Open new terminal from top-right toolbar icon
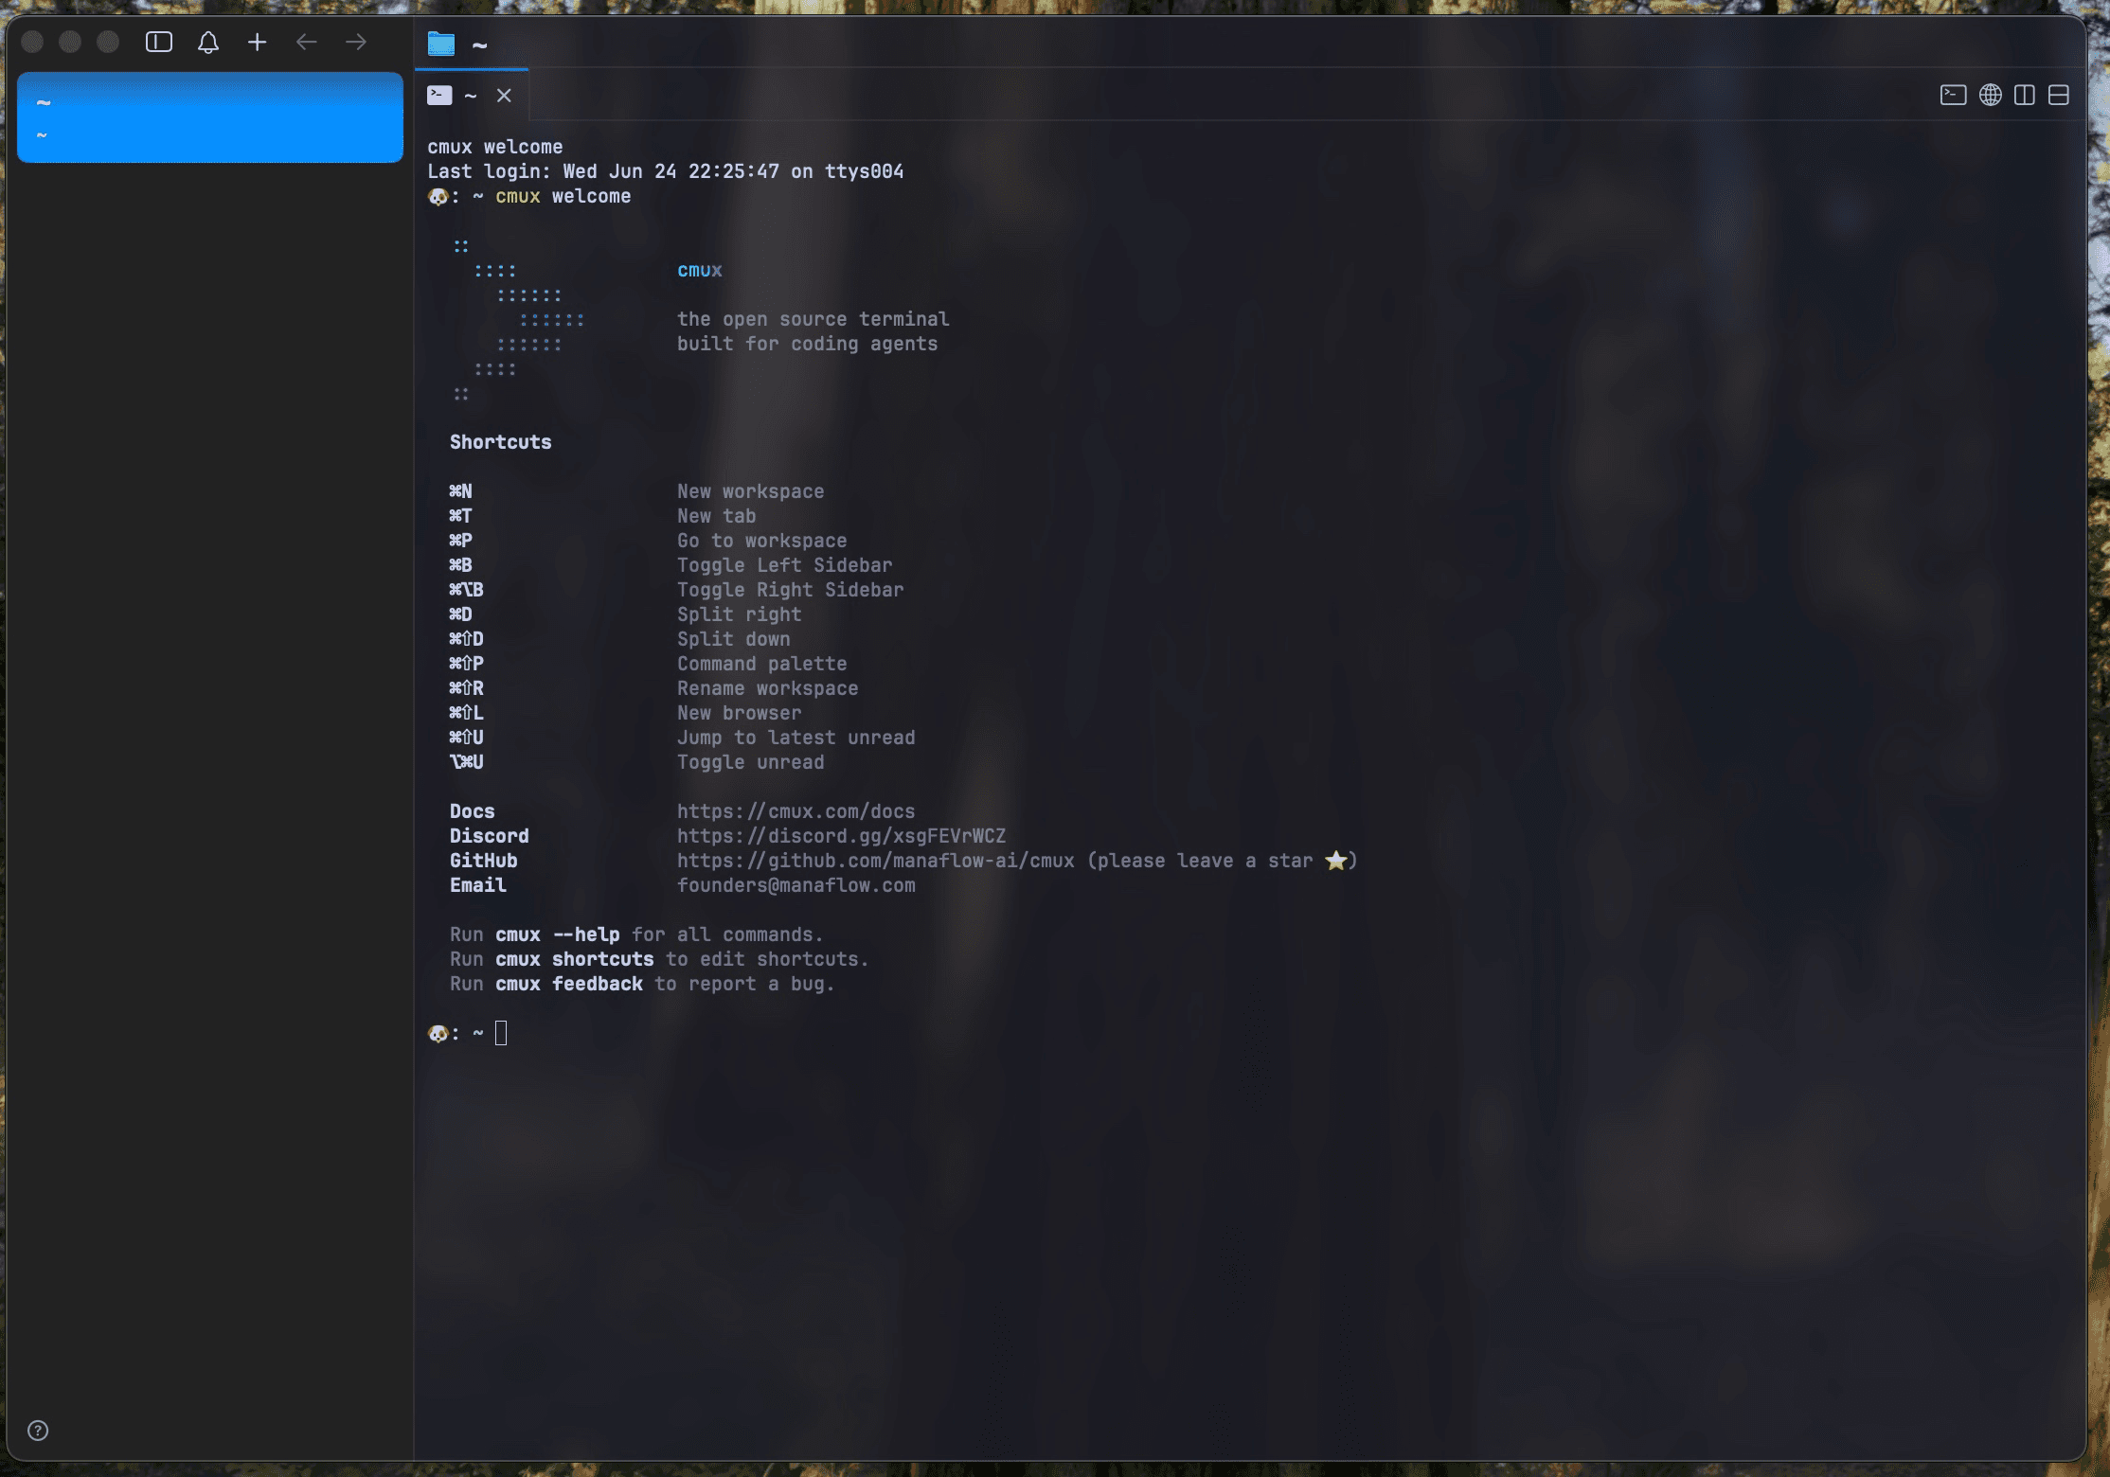This screenshot has width=2110, height=1477. coord(1953,96)
